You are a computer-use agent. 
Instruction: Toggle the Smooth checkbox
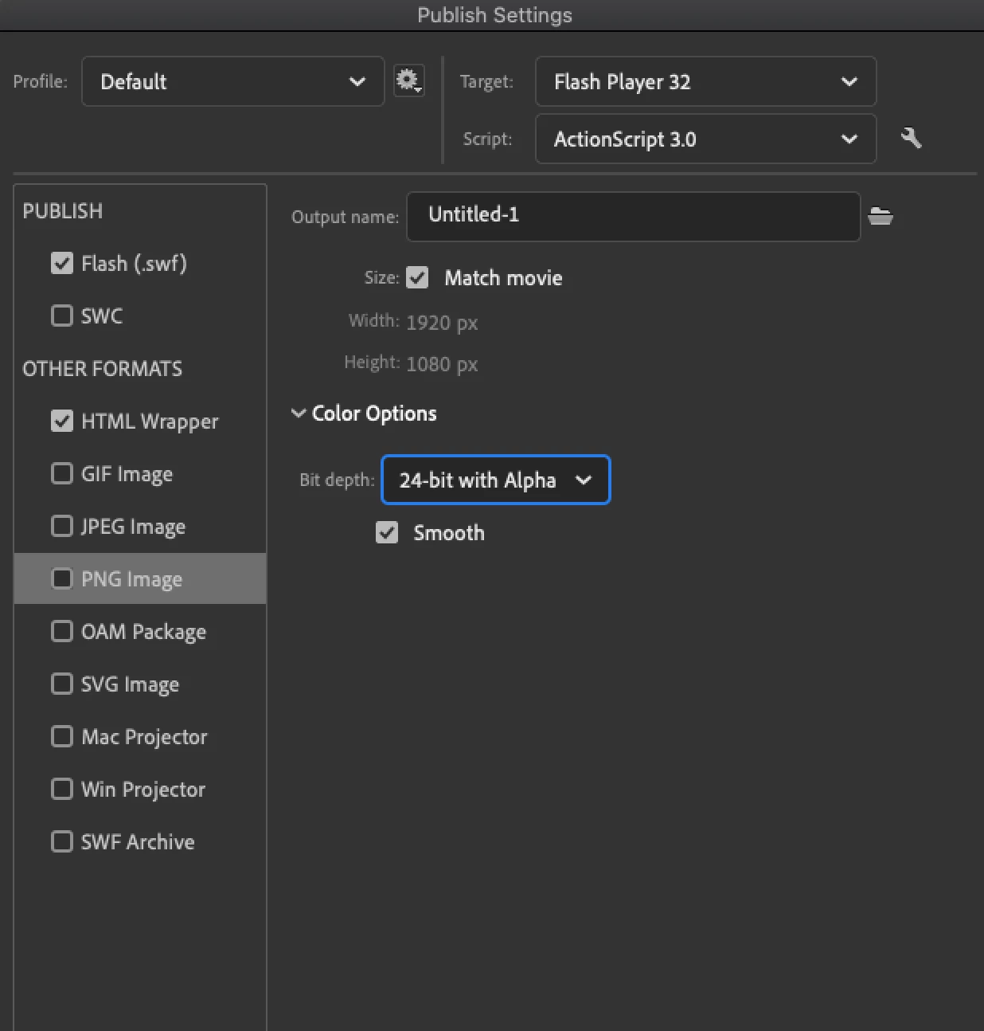pos(387,532)
